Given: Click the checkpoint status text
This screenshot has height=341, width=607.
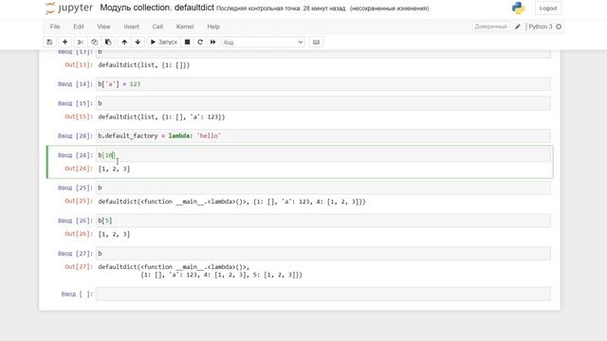Looking at the screenshot, I should [x=281, y=9].
